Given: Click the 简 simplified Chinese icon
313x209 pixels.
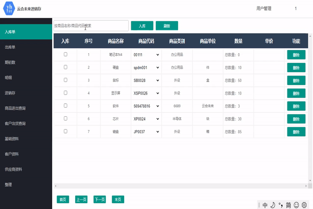Looking at the screenshot, I should [x=288, y=205].
